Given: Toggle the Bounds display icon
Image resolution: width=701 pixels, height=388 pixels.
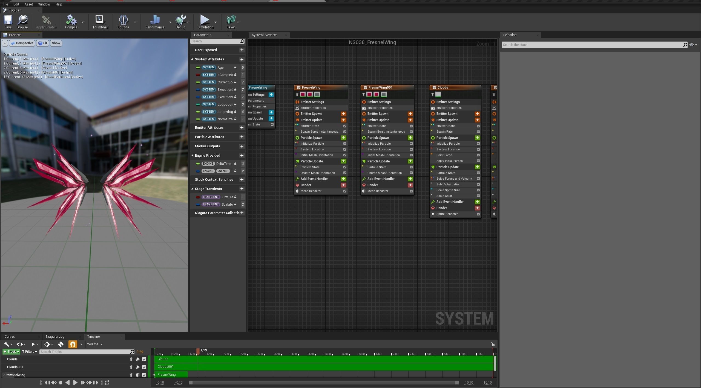Looking at the screenshot, I should tap(123, 20).
